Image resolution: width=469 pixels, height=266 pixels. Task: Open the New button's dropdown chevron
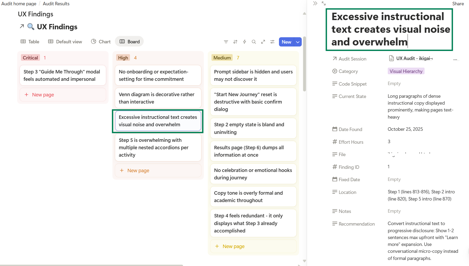click(x=297, y=42)
